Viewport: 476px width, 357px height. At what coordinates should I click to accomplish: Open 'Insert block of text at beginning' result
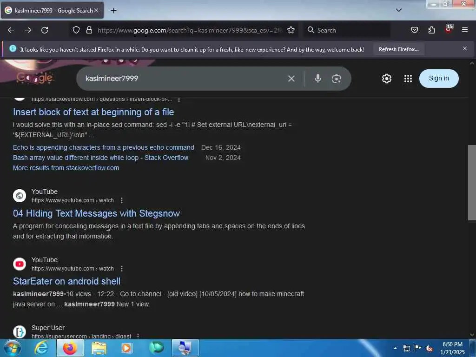point(93,112)
